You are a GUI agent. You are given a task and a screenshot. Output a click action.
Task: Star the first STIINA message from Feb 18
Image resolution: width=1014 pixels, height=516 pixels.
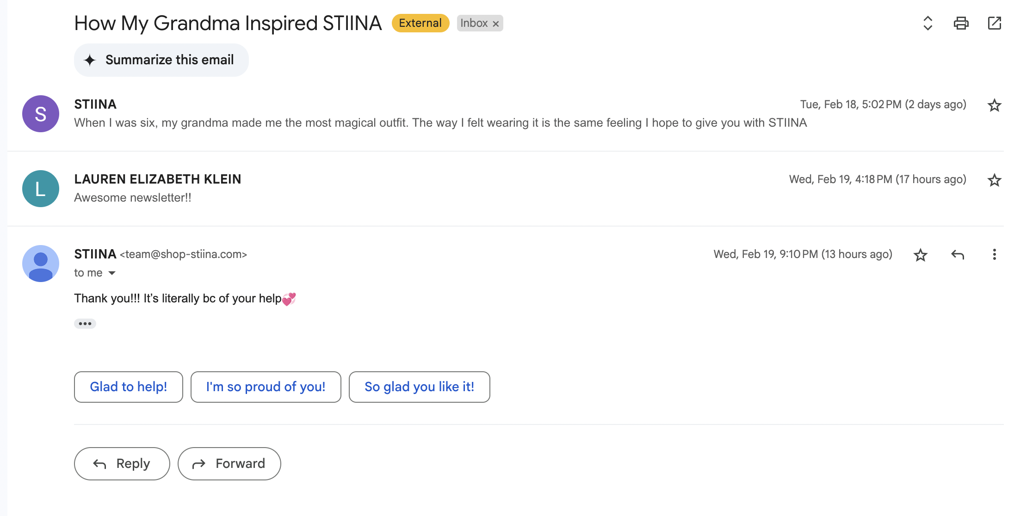point(994,105)
